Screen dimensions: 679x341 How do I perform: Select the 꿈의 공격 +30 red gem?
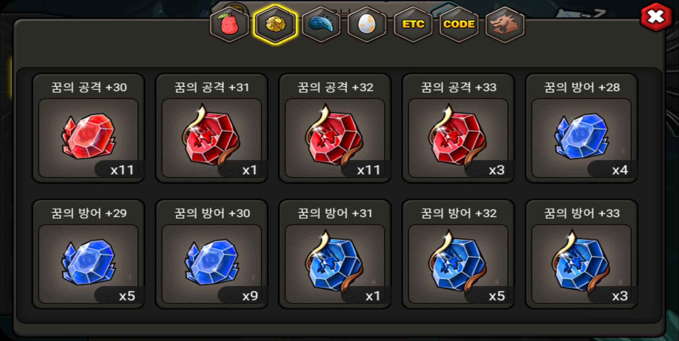tap(89, 128)
